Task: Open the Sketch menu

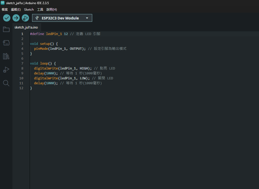Action: (x=29, y=10)
